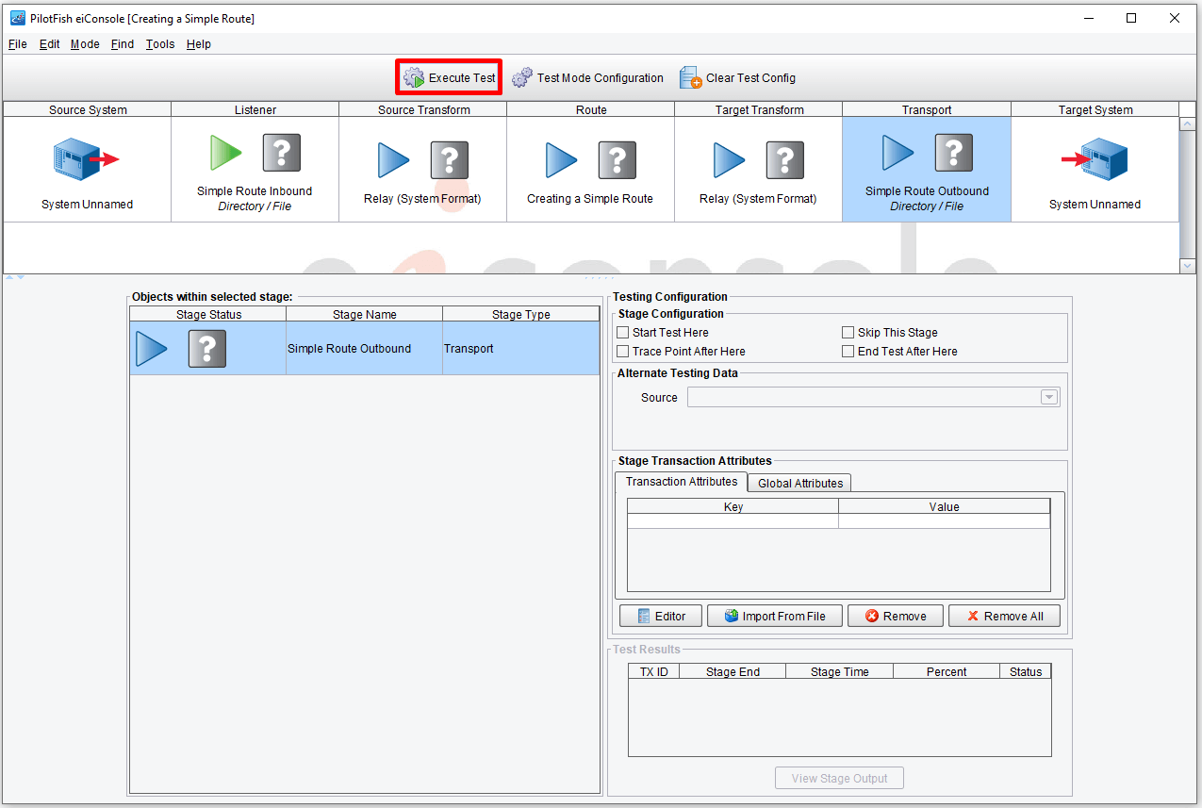Click the Stage Status column header
This screenshot has height=808, width=1202.
(208, 314)
